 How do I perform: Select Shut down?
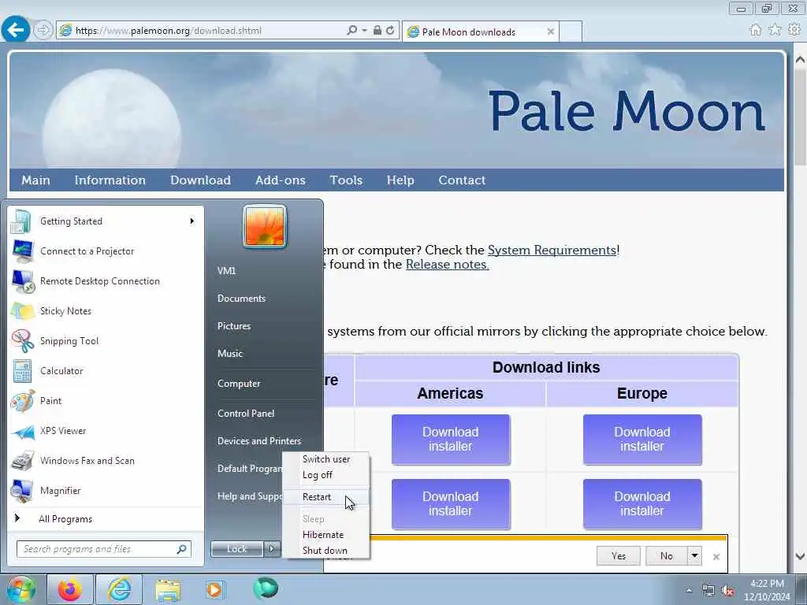pyautogui.click(x=325, y=551)
